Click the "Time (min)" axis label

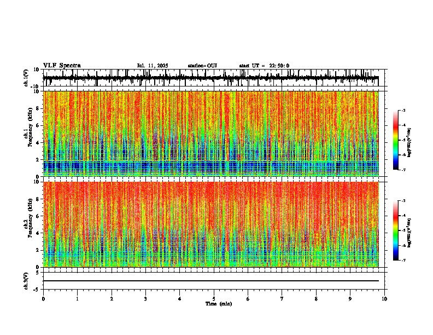coord(219,304)
